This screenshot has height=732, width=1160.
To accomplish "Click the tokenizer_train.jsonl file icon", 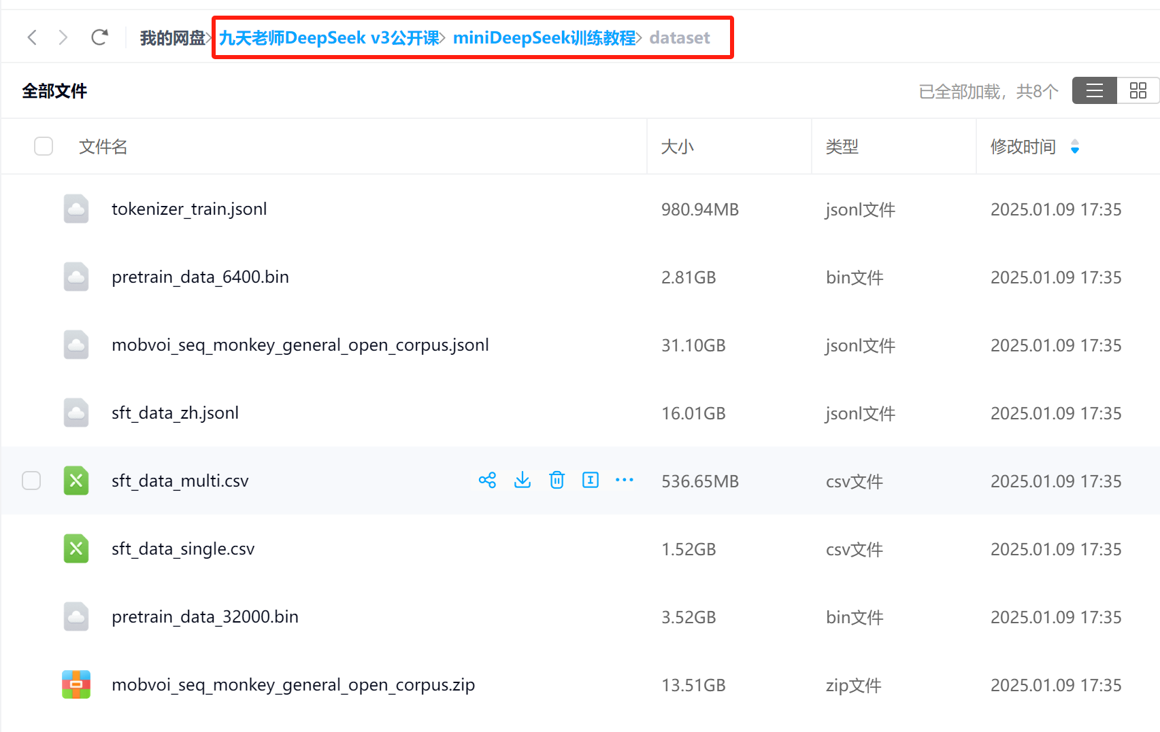I will click(76, 209).
